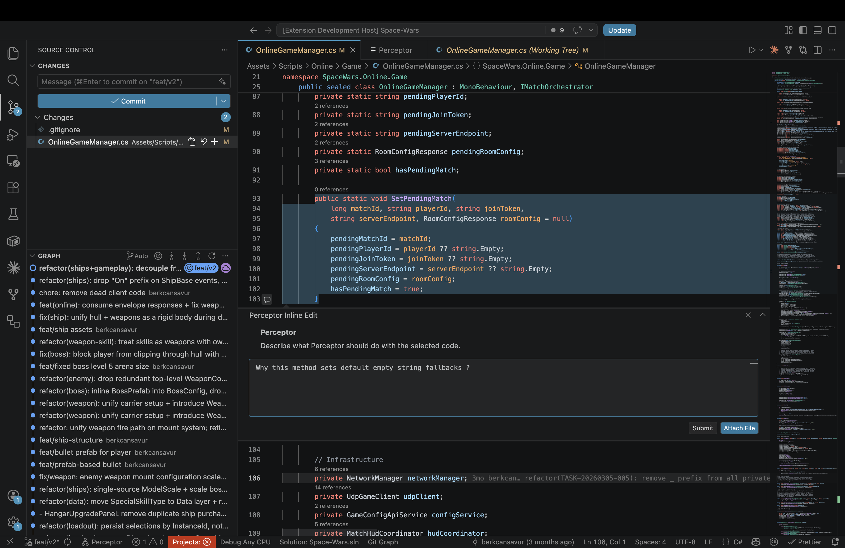
Task: Stage changes for OnlineGameManager.cs with plus
Action: [x=214, y=142]
